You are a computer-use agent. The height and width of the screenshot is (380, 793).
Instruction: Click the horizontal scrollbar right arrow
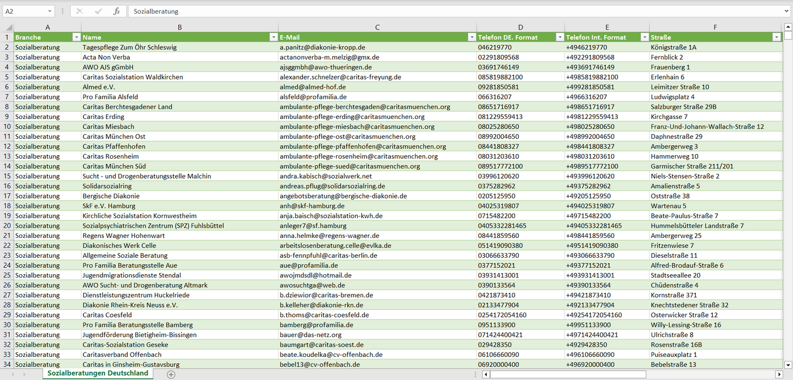pyautogui.click(x=779, y=374)
